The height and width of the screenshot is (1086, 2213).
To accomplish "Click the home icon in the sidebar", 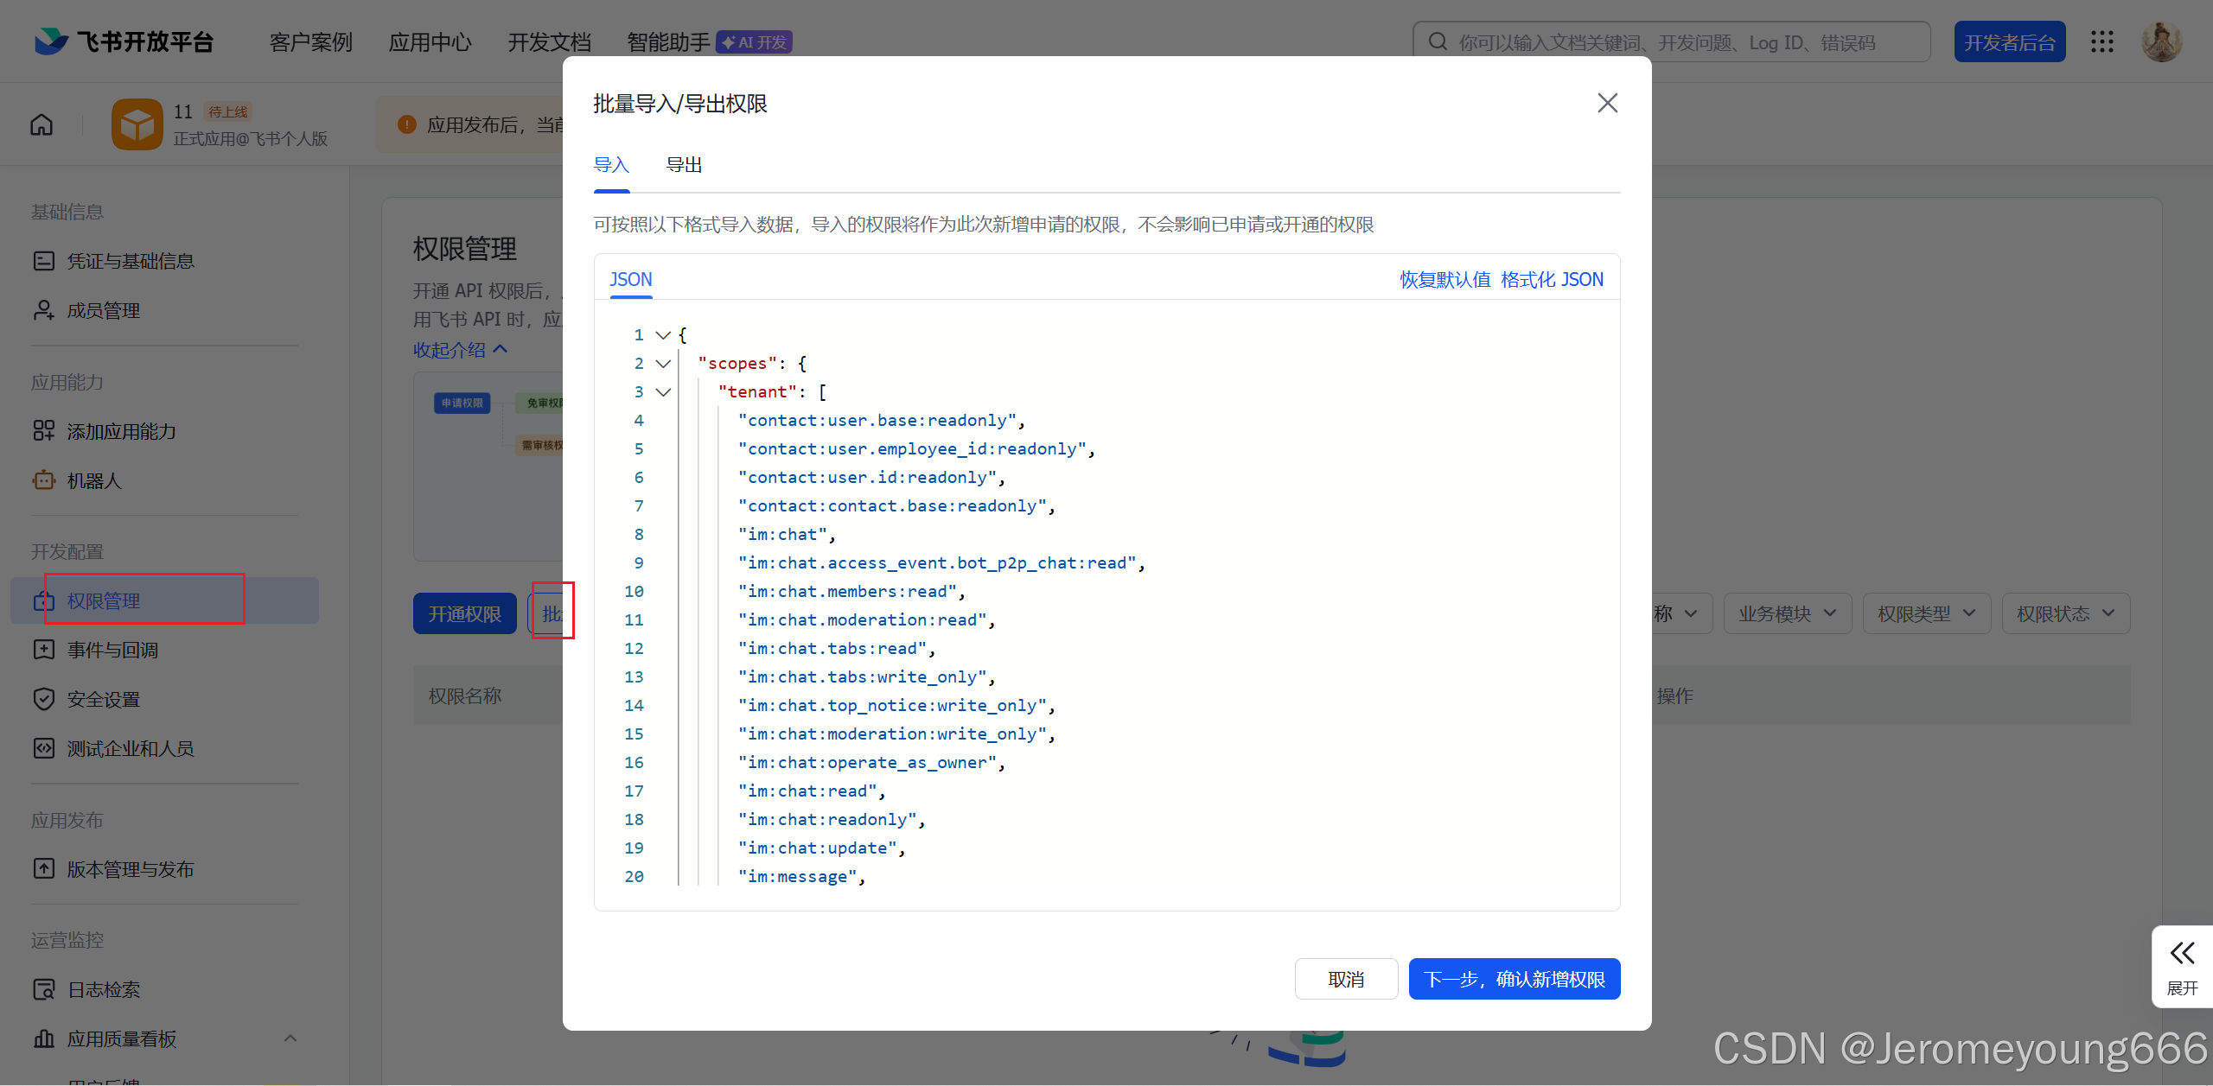I will click(x=41, y=124).
